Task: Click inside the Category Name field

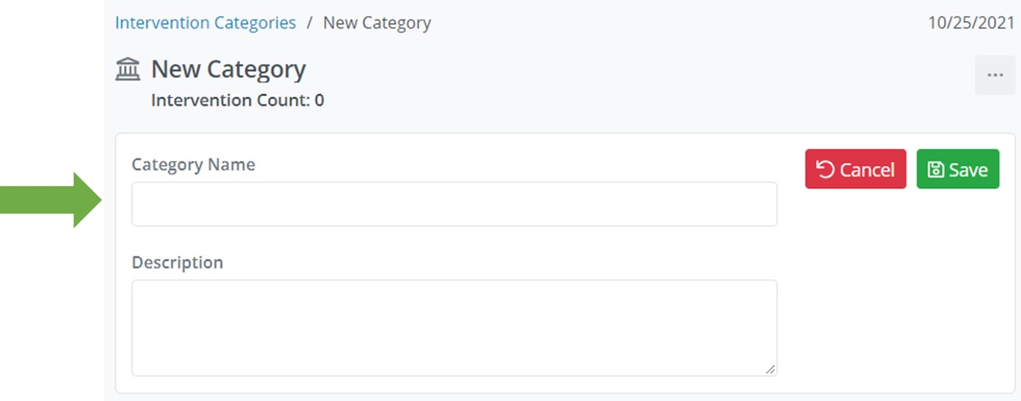Action: pos(454,204)
